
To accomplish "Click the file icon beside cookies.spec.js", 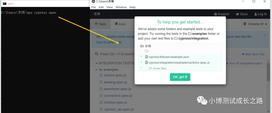I will coord(101,102).
